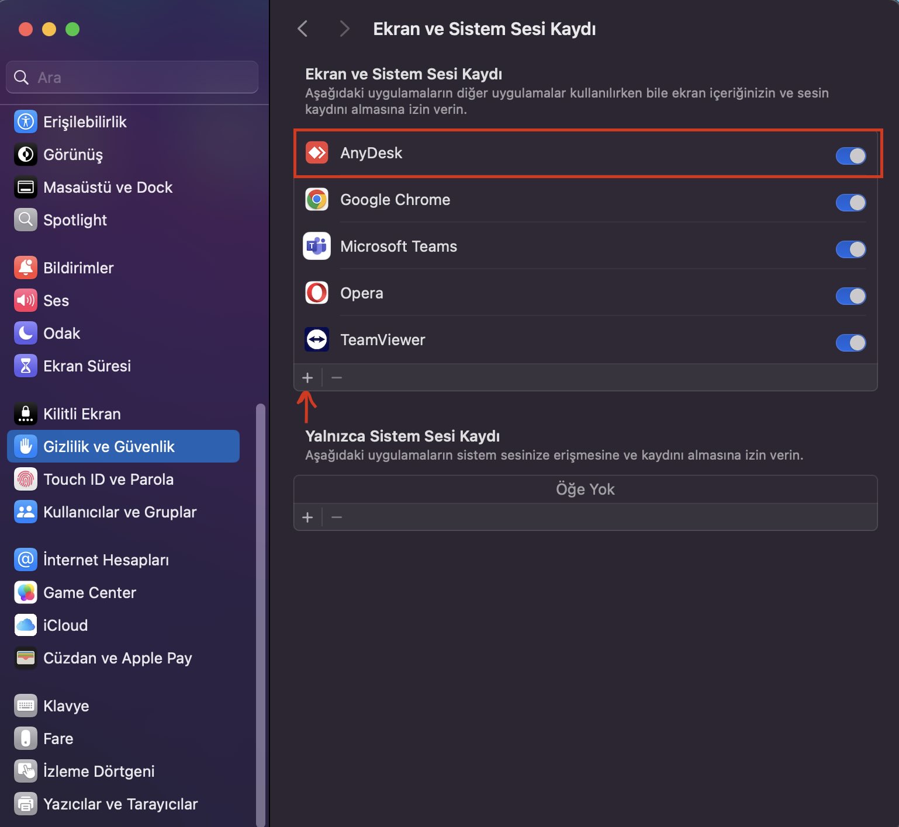Toggle TeamViewer screen recording permission

(850, 343)
